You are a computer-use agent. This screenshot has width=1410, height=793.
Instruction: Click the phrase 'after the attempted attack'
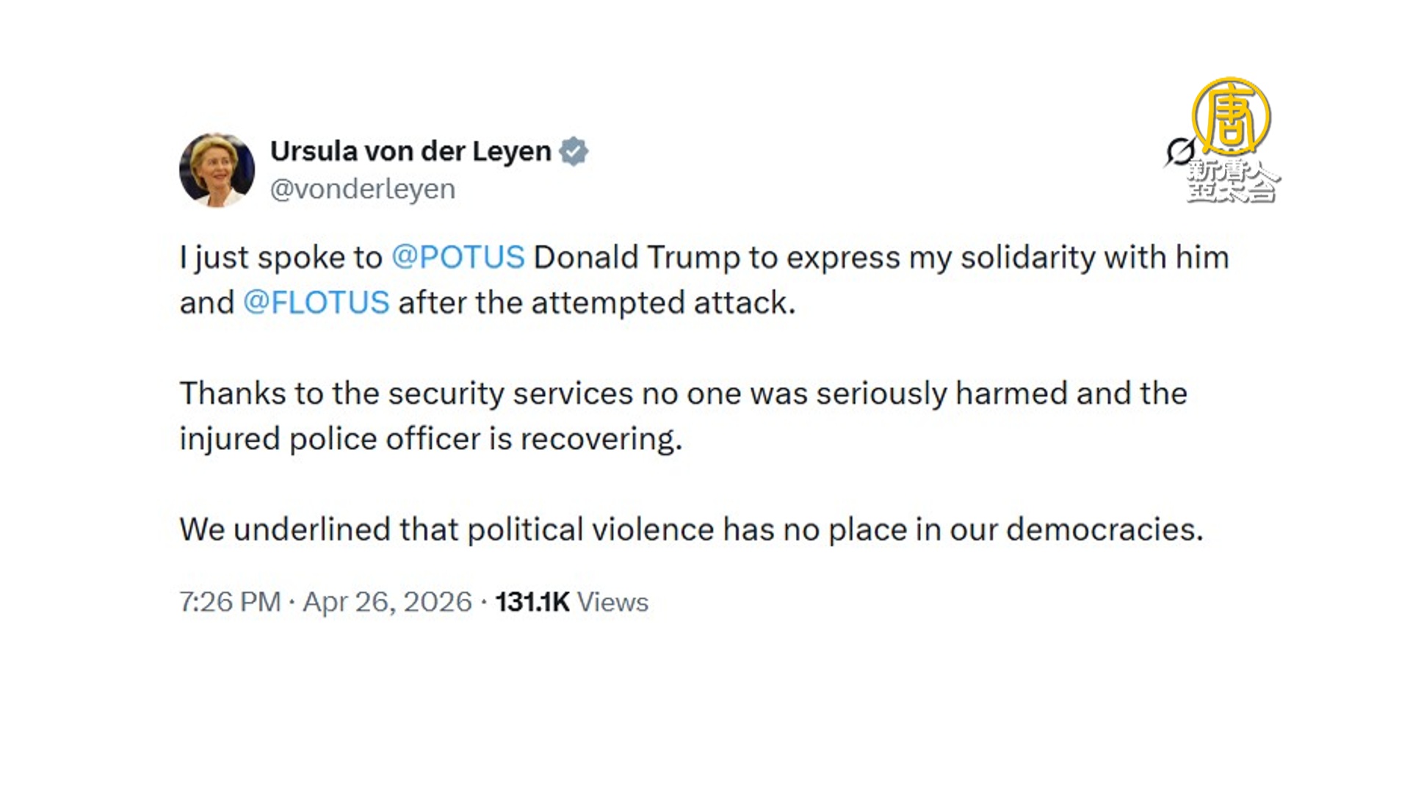(596, 303)
